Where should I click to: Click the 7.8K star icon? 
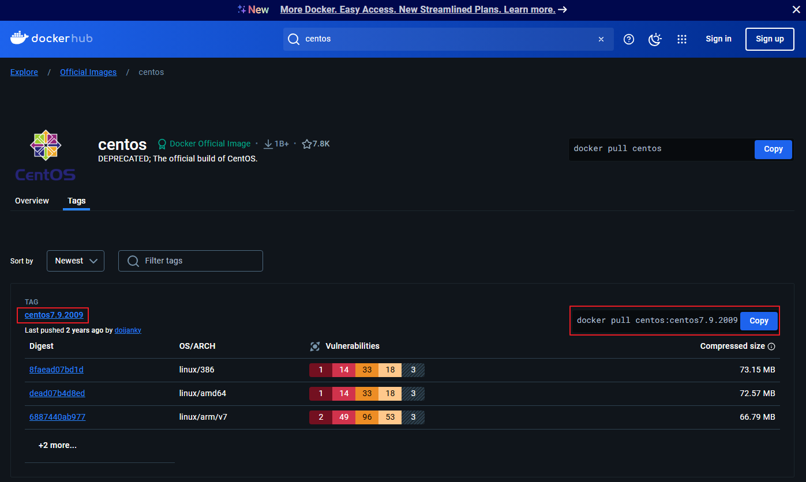coord(307,144)
